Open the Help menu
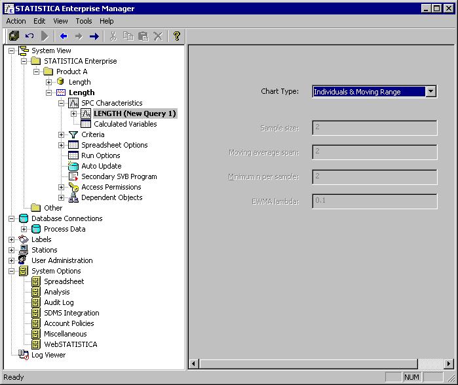Viewport: 458px width, 385px height. tap(107, 21)
